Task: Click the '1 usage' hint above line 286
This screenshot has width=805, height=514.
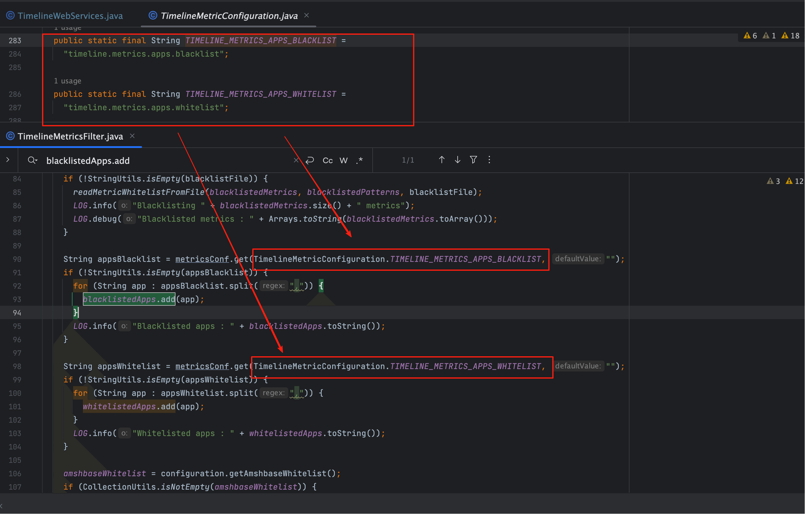Action: pyautogui.click(x=67, y=81)
